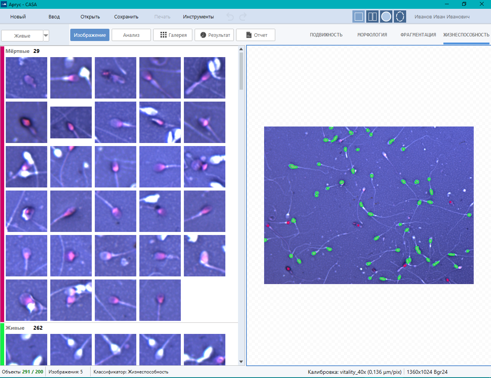The image size is (491, 378).
Task: Select dashed circle mode icon
Action: tap(400, 17)
